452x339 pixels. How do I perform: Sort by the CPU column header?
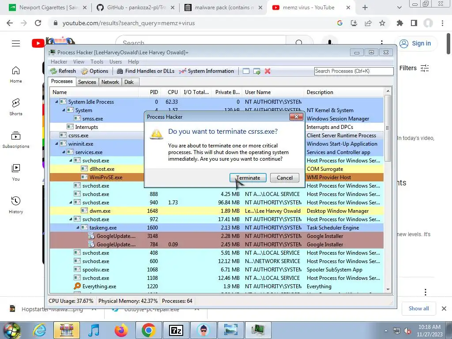(170, 92)
